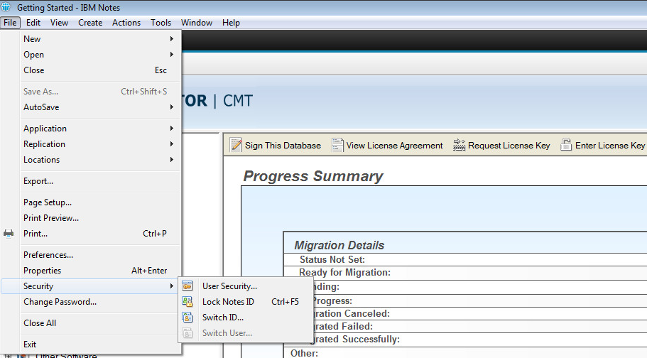Image resolution: width=647 pixels, height=358 pixels.
Task: Click the View License Agreement button
Action: [387, 146]
